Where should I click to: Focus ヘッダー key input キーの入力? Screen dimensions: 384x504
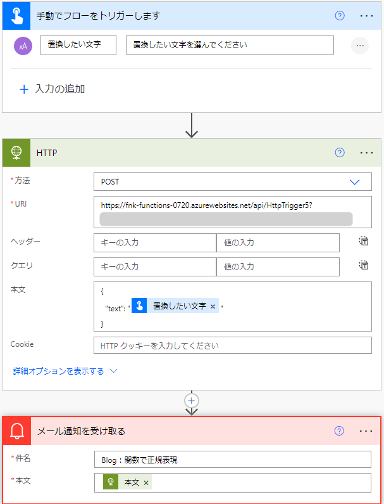point(155,243)
